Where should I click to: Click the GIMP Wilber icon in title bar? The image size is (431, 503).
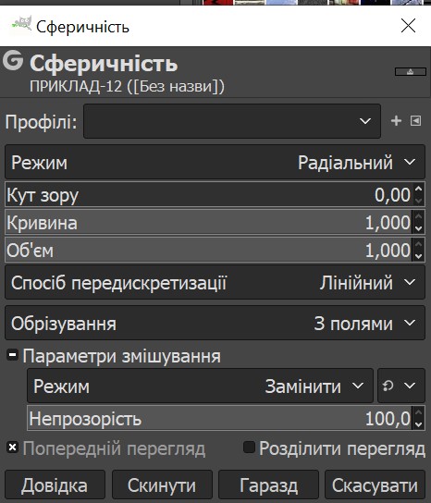22,24
